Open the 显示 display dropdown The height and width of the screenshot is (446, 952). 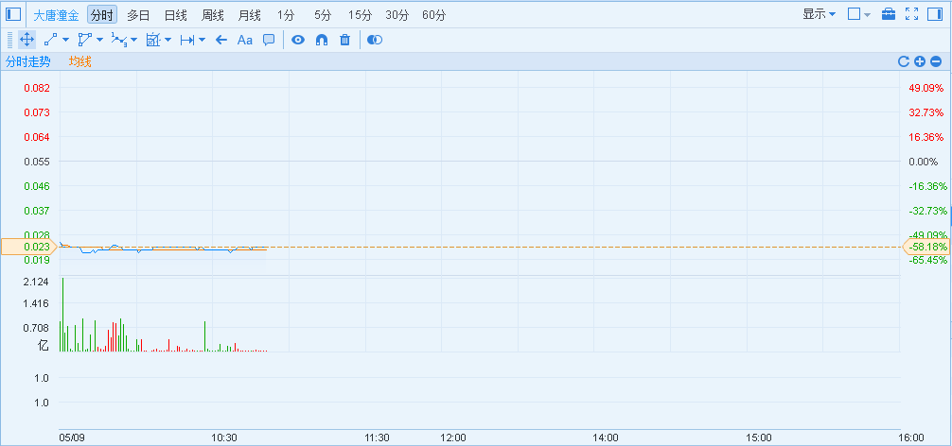(819, 14)
